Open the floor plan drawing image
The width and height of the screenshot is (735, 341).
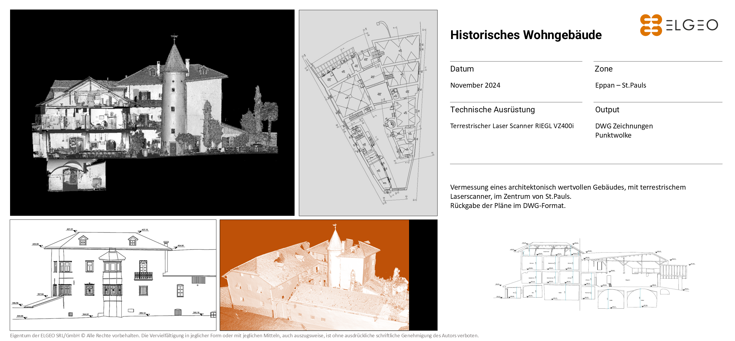(368, 113)
